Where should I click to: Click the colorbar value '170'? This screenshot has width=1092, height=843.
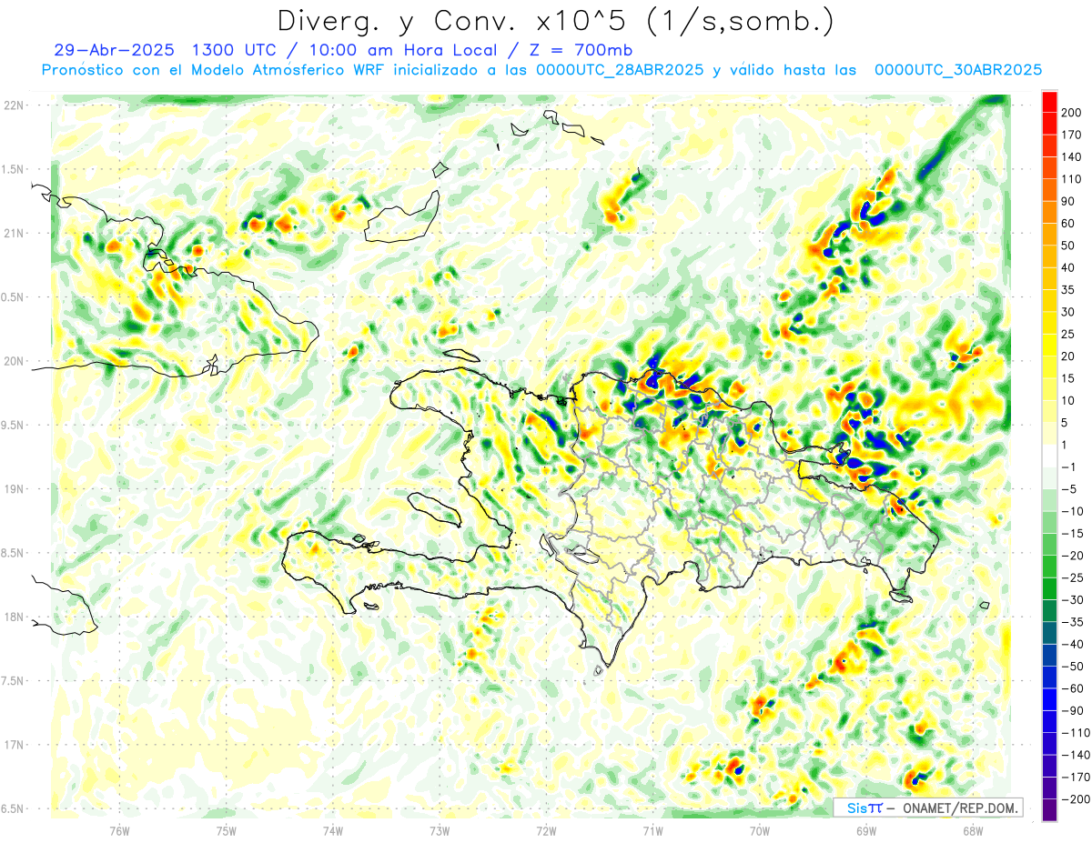(x=1073, y=135)
